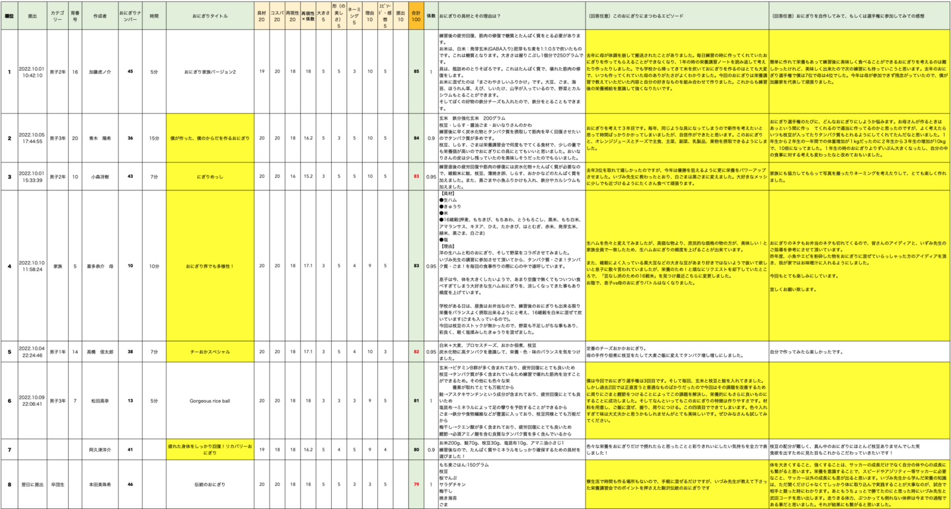Click the 順位 header cell

[x=9, y=15]
